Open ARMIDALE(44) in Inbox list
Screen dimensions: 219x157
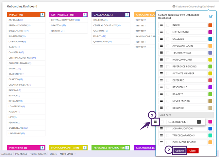[16, 20]
